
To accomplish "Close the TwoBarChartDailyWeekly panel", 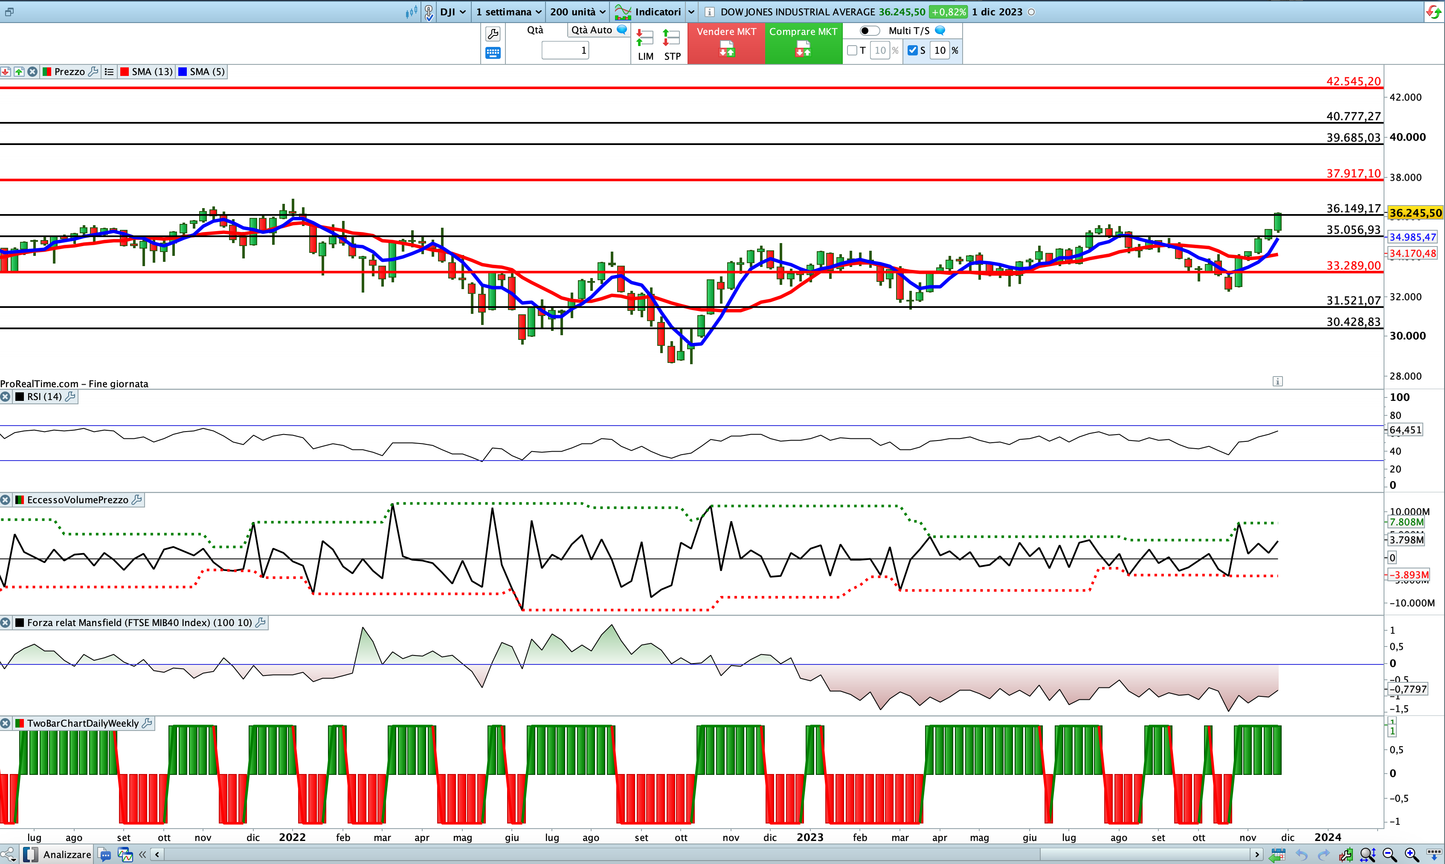I will (x=5, y=723).
